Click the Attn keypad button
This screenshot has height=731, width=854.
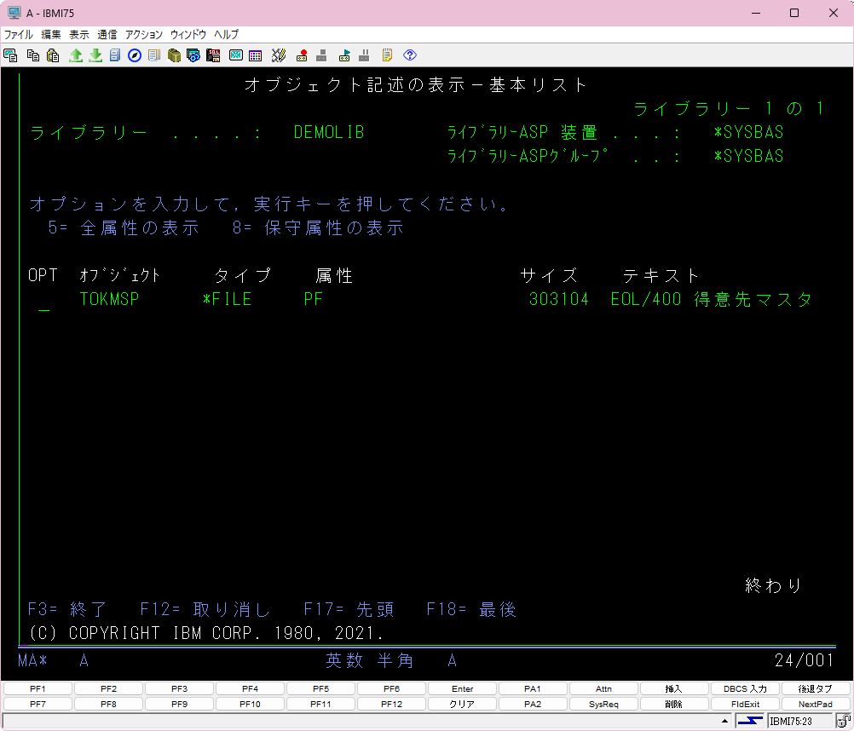click(x=603, y=688)
